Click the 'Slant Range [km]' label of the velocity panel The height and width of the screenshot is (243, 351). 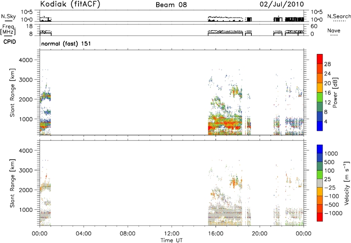click(x=12, y=183)
